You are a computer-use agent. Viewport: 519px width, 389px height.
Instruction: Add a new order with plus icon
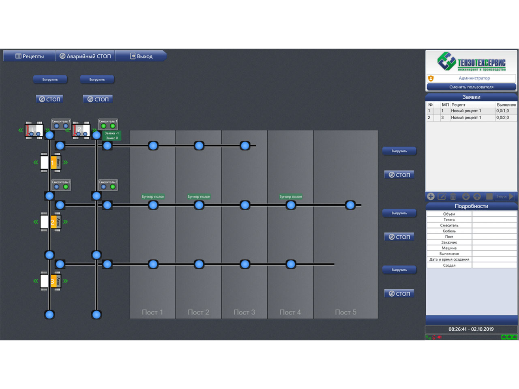tap(431, 197)
